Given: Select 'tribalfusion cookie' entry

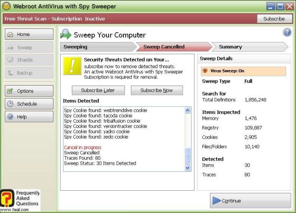Looking at the screenshot, I should point(102,121).
